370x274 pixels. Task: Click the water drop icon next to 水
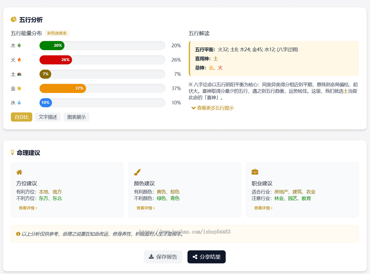click(19, 103)
